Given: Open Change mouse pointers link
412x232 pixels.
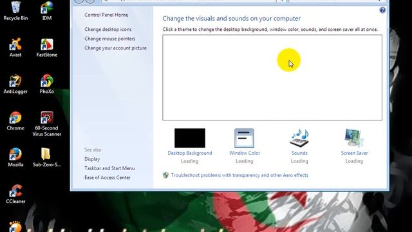Looking at the screenshot, I should pos(110,39).
